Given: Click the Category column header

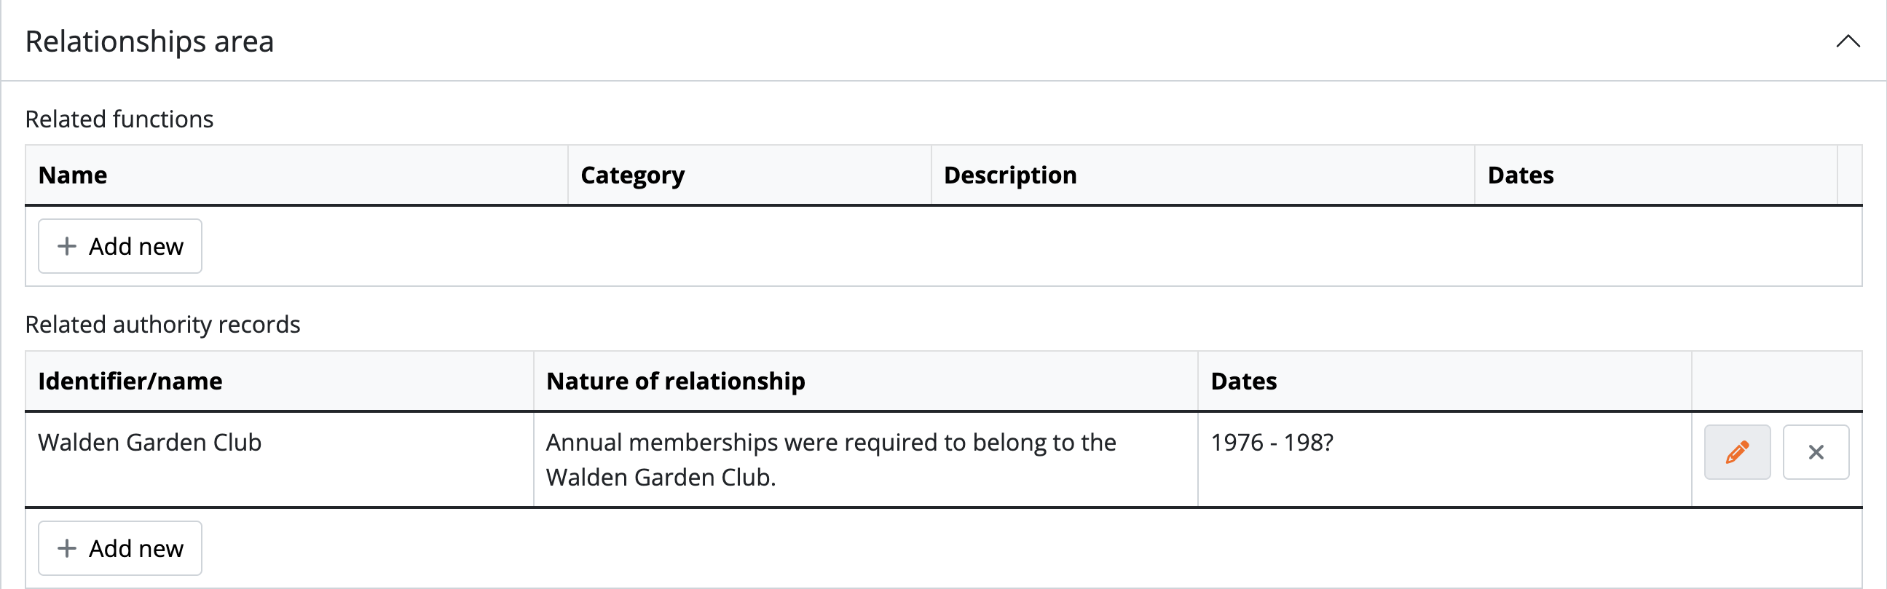Looking at the screenshot, I should (632, 175).
